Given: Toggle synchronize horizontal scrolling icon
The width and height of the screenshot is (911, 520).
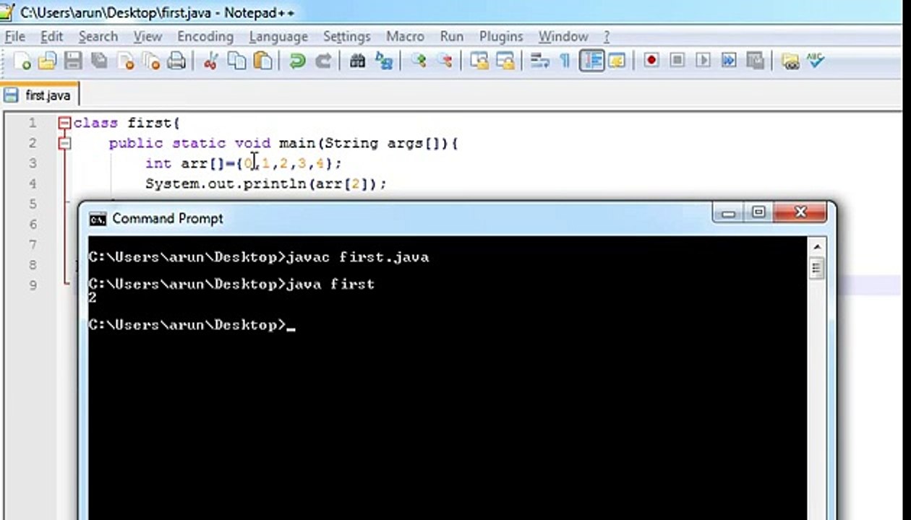Looking at the screenshot, I should pos(505,61).
